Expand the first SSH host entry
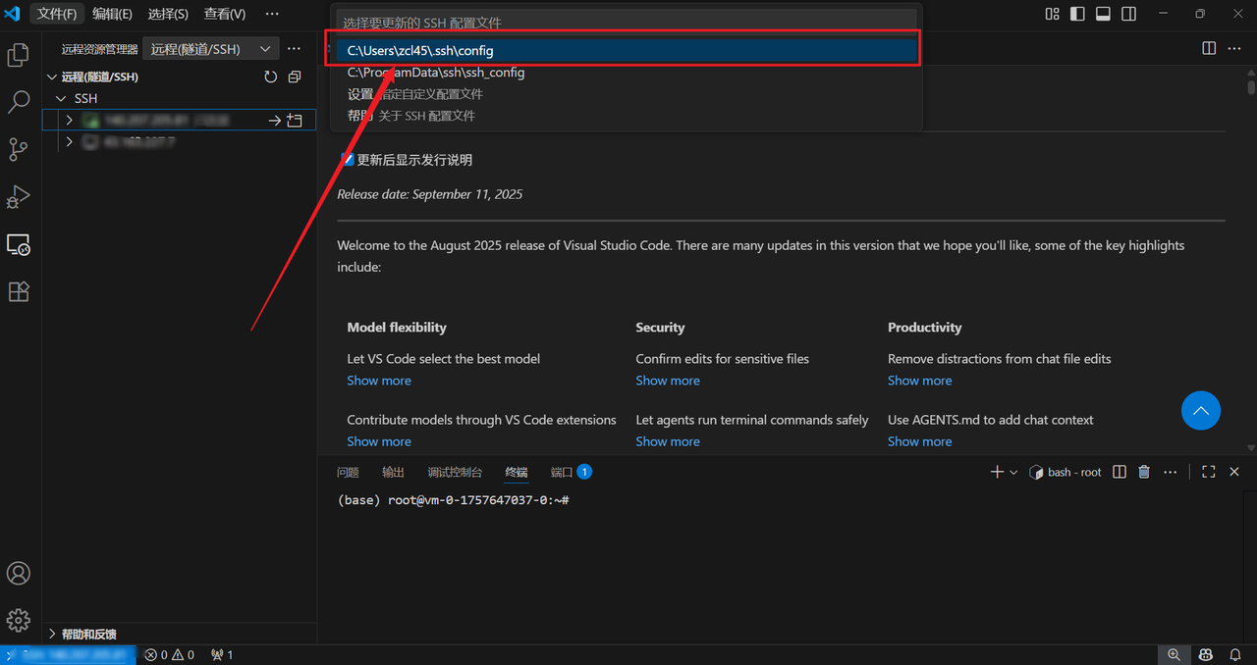1257x665 pixels. (x=69, y=120)
